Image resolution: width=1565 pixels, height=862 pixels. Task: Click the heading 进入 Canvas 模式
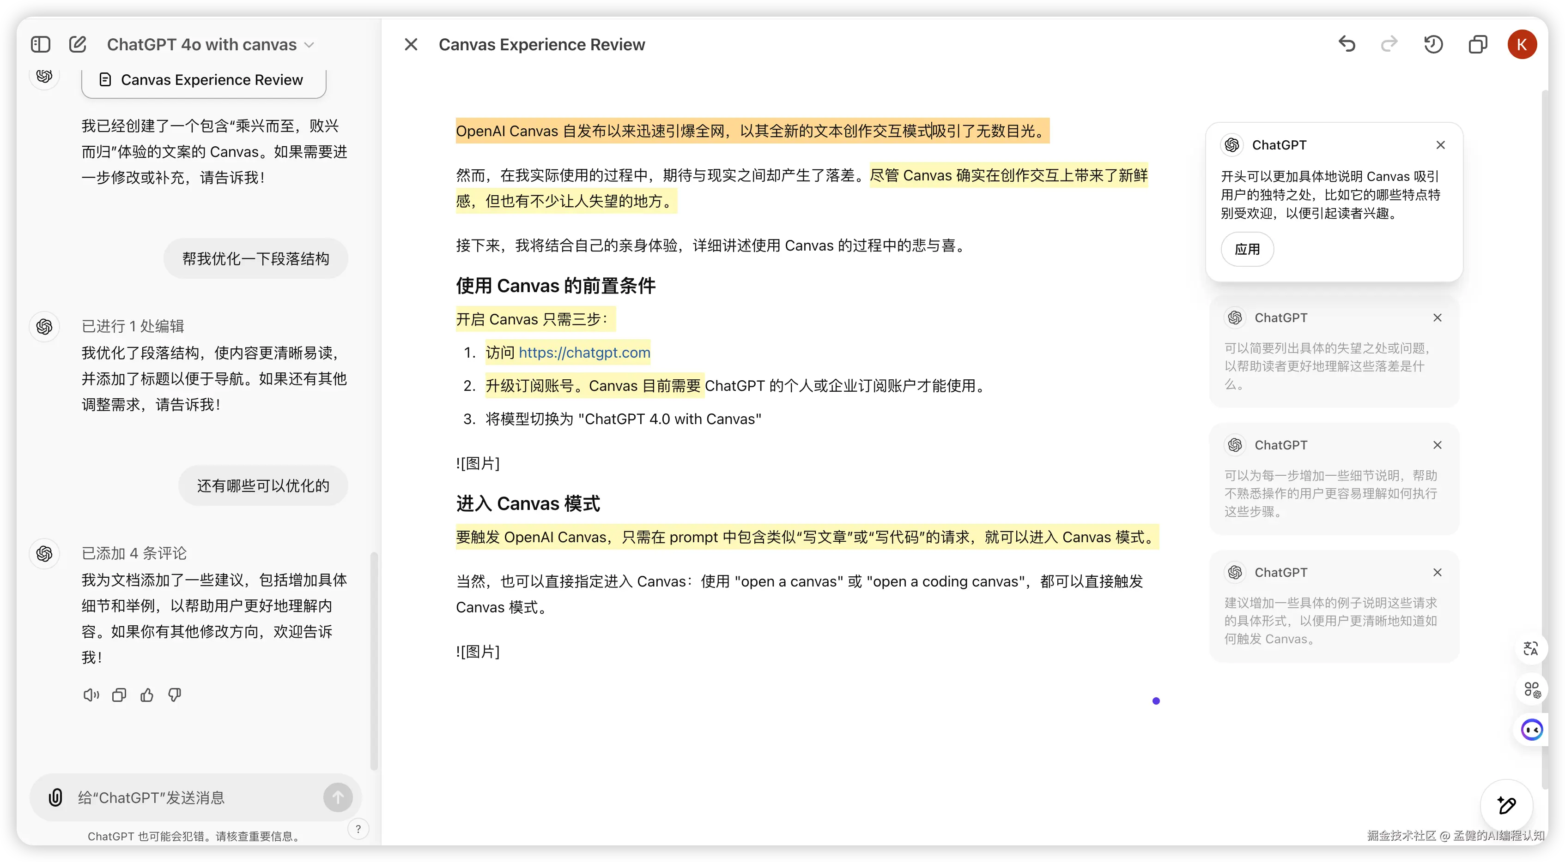pyautogui.click(x=528, y=504)
